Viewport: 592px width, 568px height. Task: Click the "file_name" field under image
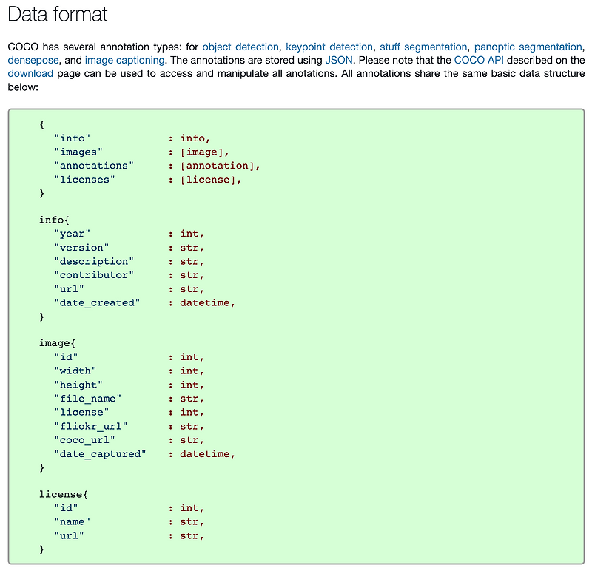(90, 399)
